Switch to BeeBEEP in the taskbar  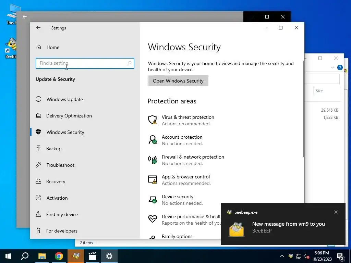coord(76,256)
